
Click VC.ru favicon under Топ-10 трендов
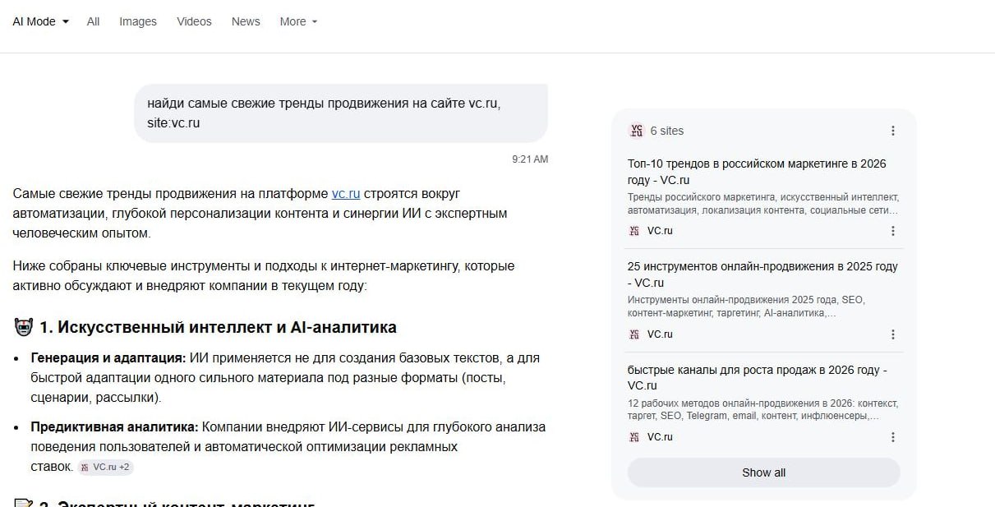(634, 231)
